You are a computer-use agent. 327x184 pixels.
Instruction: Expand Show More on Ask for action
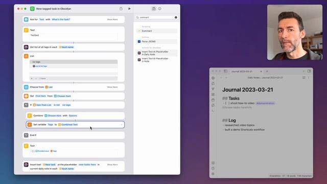112,19
